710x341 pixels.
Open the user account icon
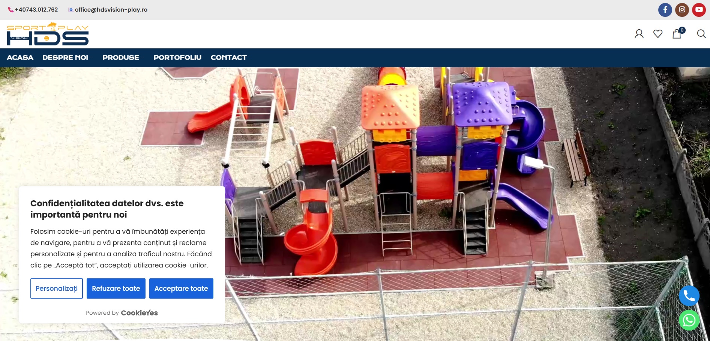(x=639, y=34)
